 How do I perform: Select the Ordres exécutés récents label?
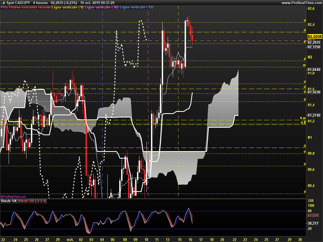pyautogui.click(x=30, y=8)
